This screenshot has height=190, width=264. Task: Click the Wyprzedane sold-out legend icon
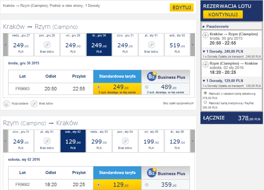tap(6, 104)
